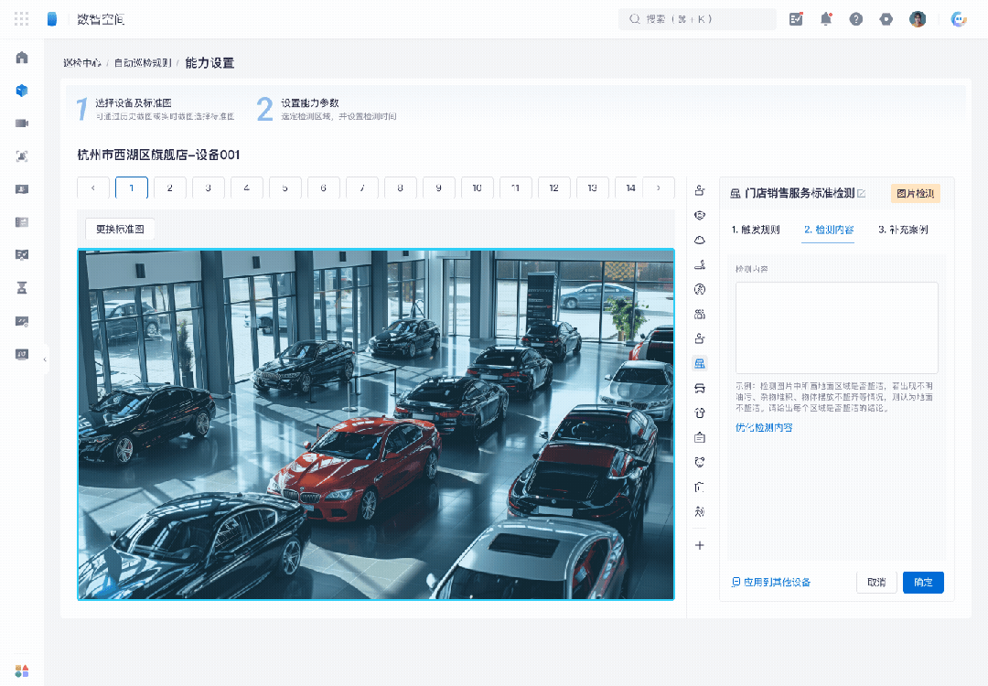988x686 pixels.
Task: Click the 确定 confirm button
Action: coord(923,582)
